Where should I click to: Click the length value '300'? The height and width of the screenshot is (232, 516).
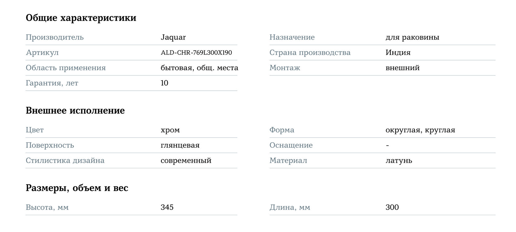392,207
